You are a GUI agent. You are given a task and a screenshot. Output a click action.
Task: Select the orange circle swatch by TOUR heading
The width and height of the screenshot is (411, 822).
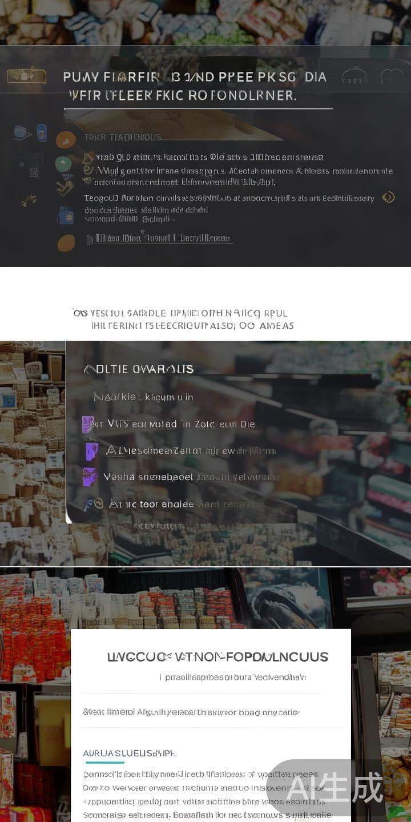66,139
